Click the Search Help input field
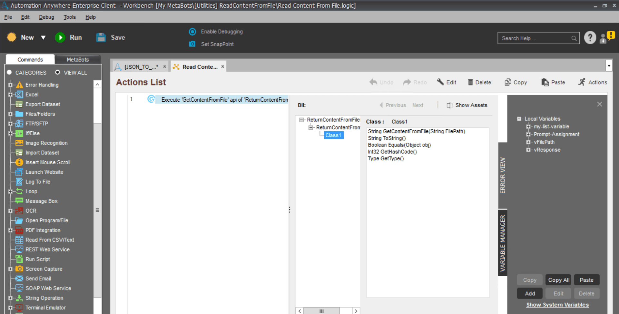Screen dimensions: 619x314 pyautogui.click(x=535, y=38)
